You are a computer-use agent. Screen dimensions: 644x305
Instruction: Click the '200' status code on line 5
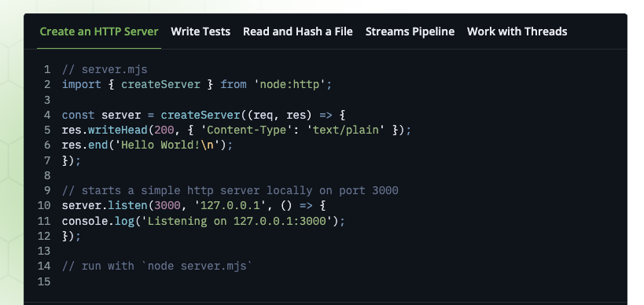164,130
